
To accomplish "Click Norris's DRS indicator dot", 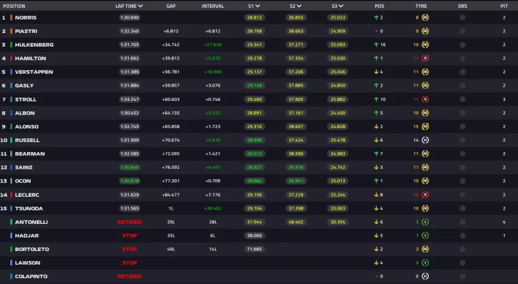I will pos(462,17).
